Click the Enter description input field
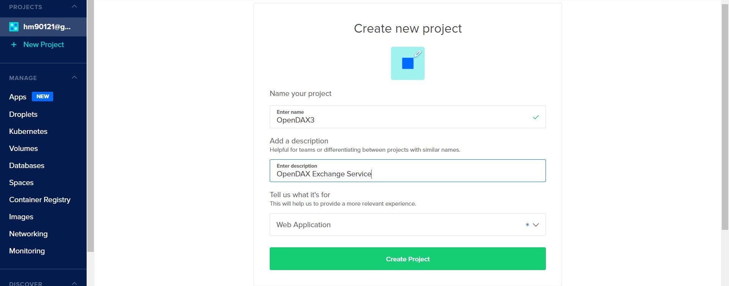This screenshot has width=729, height=286. [408, 171]
